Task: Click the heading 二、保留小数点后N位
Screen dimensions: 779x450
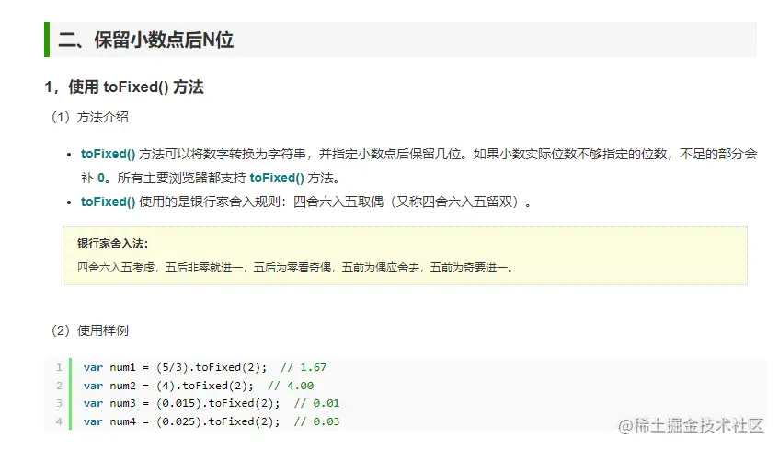Action: pos(145,40)
